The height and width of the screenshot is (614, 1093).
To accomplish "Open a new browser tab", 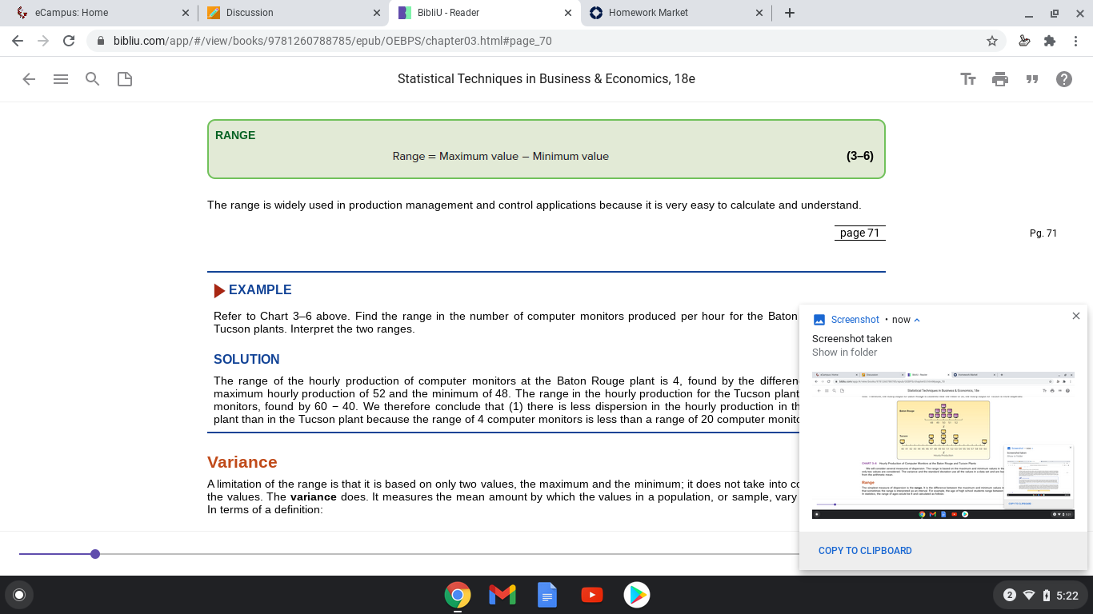I will pyautogui.click(x=790, y=13).
